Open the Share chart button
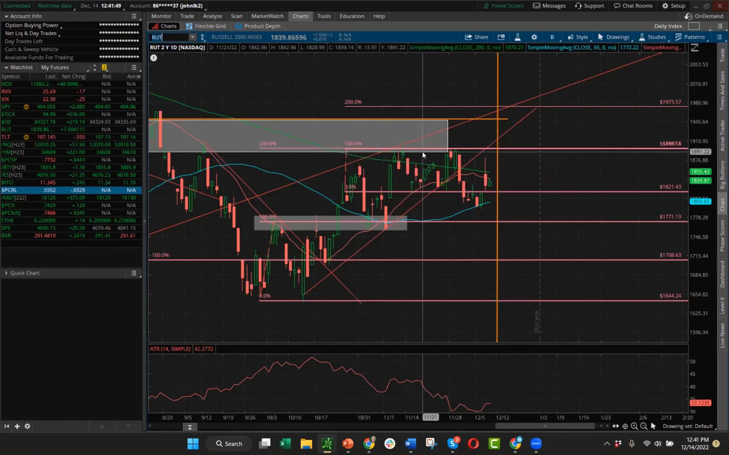Screen dimensions: 729x455 (x=477, y=37)
